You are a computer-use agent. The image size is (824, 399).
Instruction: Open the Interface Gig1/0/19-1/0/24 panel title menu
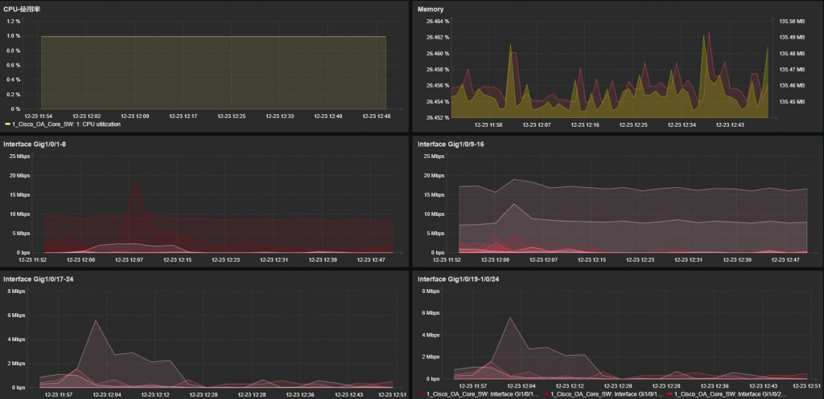458,279
